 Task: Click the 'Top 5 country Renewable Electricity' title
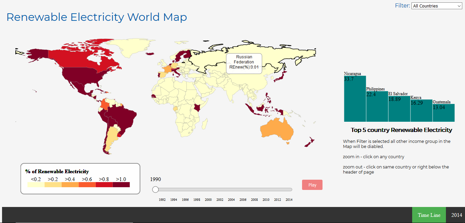click(x=402, y=130)
